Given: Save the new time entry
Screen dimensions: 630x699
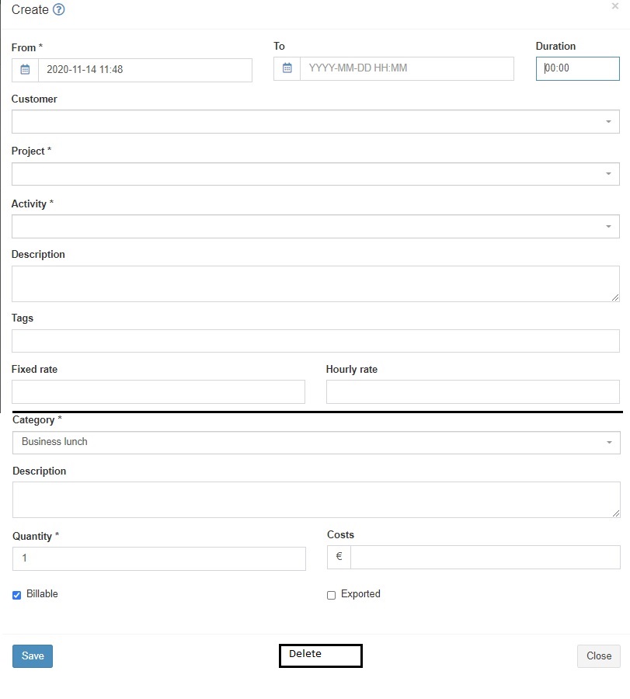Looking at the screenshot, I should coord(32,656).
